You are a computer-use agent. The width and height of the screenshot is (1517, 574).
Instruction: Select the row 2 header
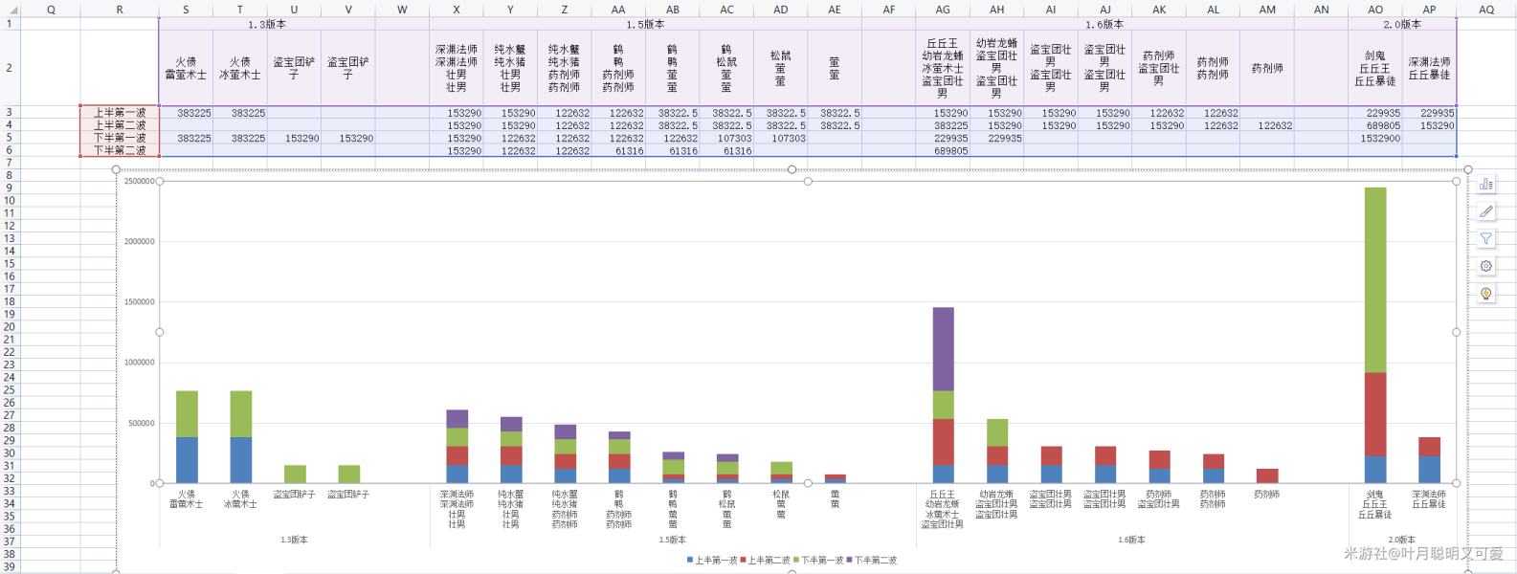[10, 68]
